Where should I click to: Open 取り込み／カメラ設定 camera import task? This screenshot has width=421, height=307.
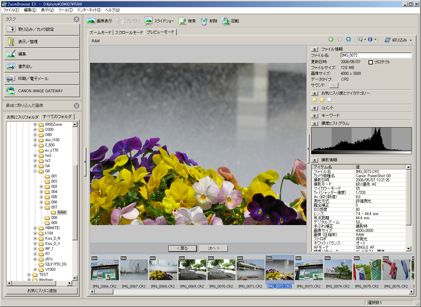pyautogui.click(x=42, y=30)
